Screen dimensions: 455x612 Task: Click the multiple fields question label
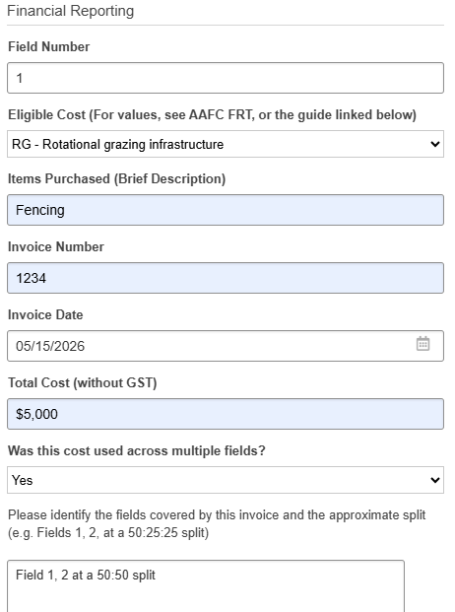tap(137, 450)
